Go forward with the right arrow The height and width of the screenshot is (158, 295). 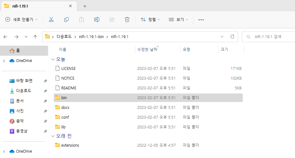coord(16,37)
